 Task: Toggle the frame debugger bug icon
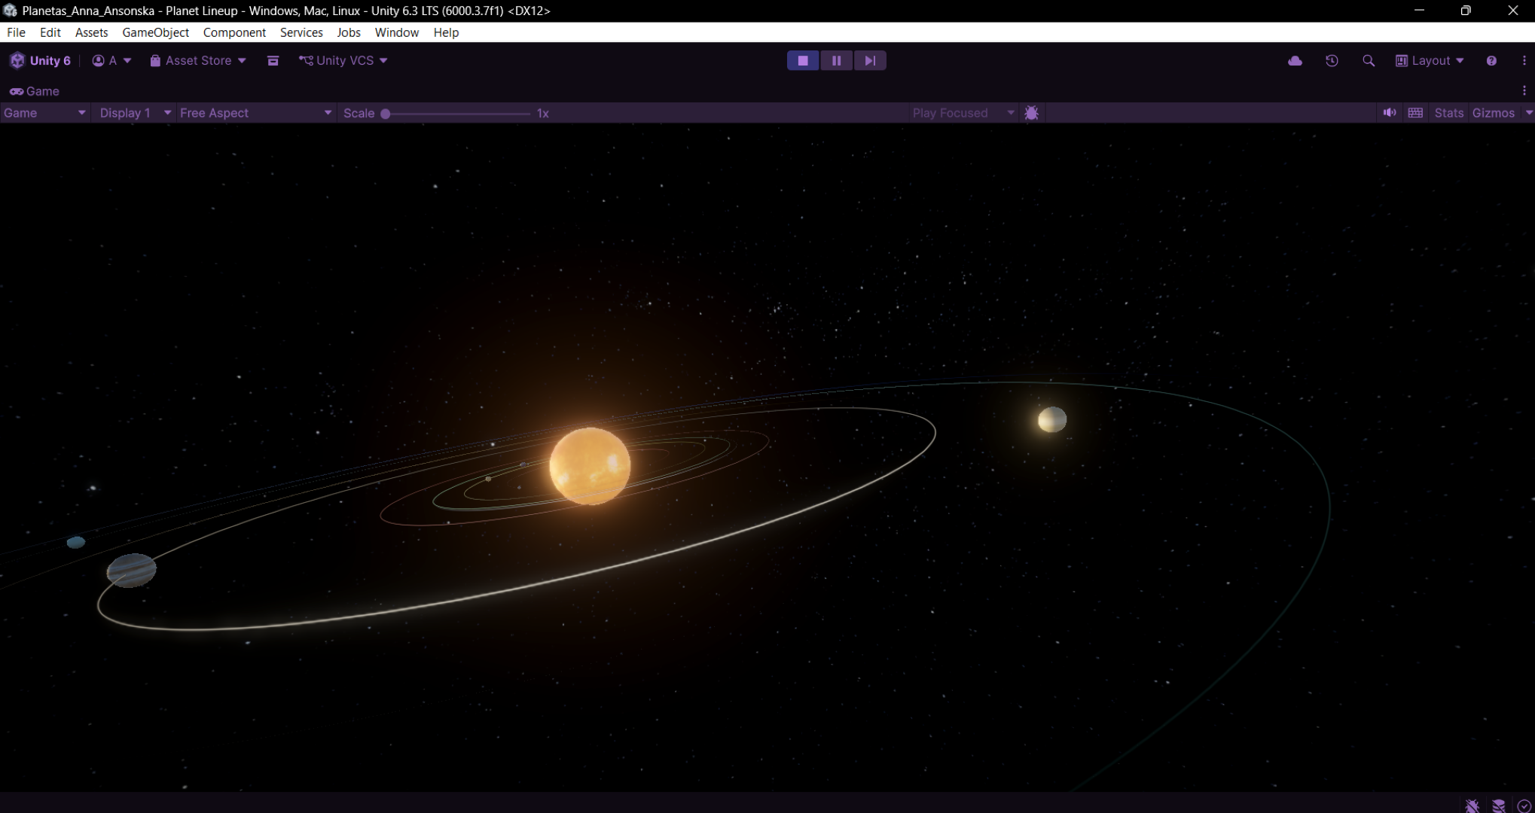1032,113
